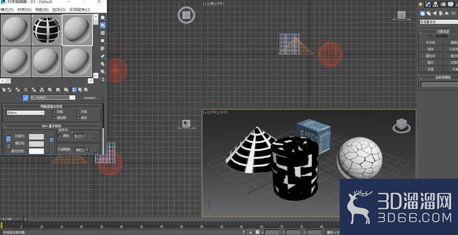This screenshot has width=458, height=235.
Task: Select checkered material sample slot
Action: (46, 30)
